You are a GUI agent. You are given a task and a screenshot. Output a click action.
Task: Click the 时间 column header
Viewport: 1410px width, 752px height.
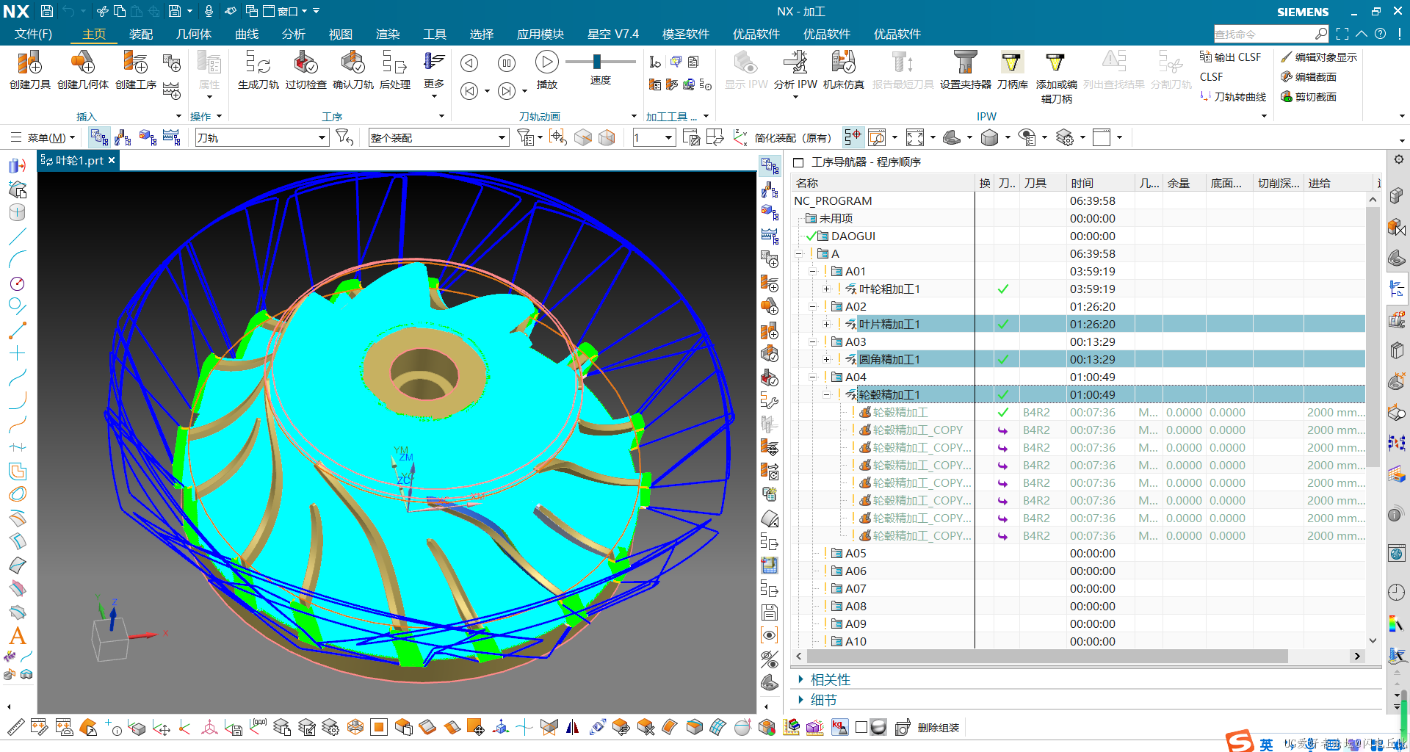1099,183
